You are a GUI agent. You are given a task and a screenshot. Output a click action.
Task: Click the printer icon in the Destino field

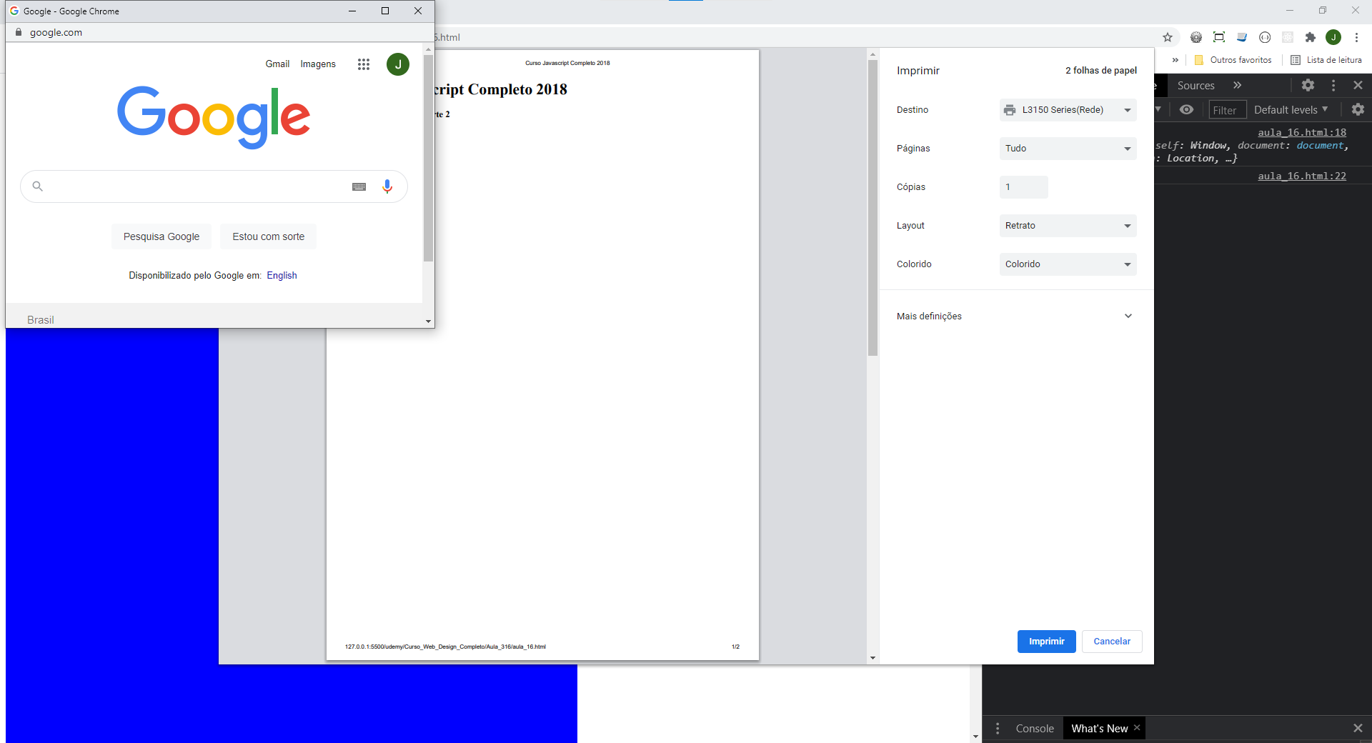coord(1010,110)
